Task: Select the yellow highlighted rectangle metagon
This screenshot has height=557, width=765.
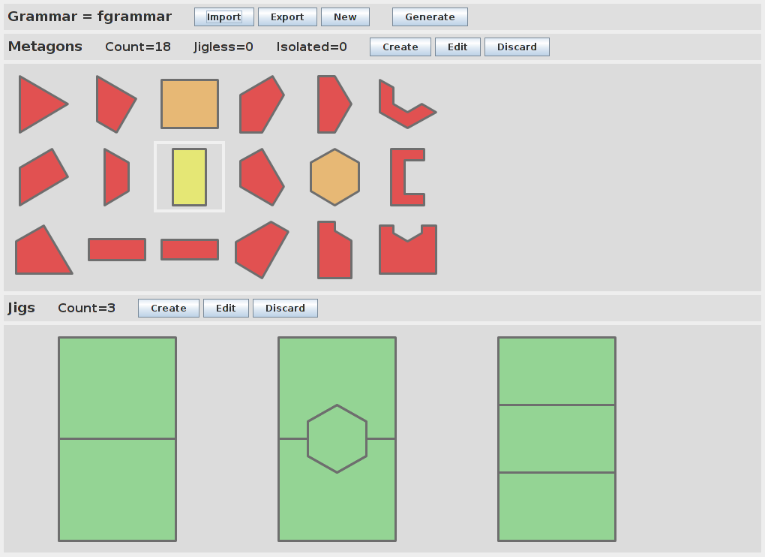Action: tap(189, 177)
